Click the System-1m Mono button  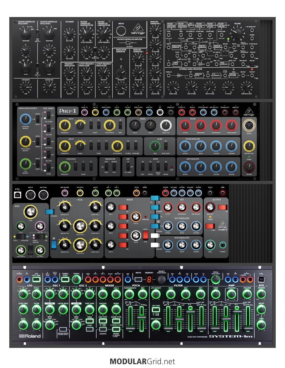point(116,329)
